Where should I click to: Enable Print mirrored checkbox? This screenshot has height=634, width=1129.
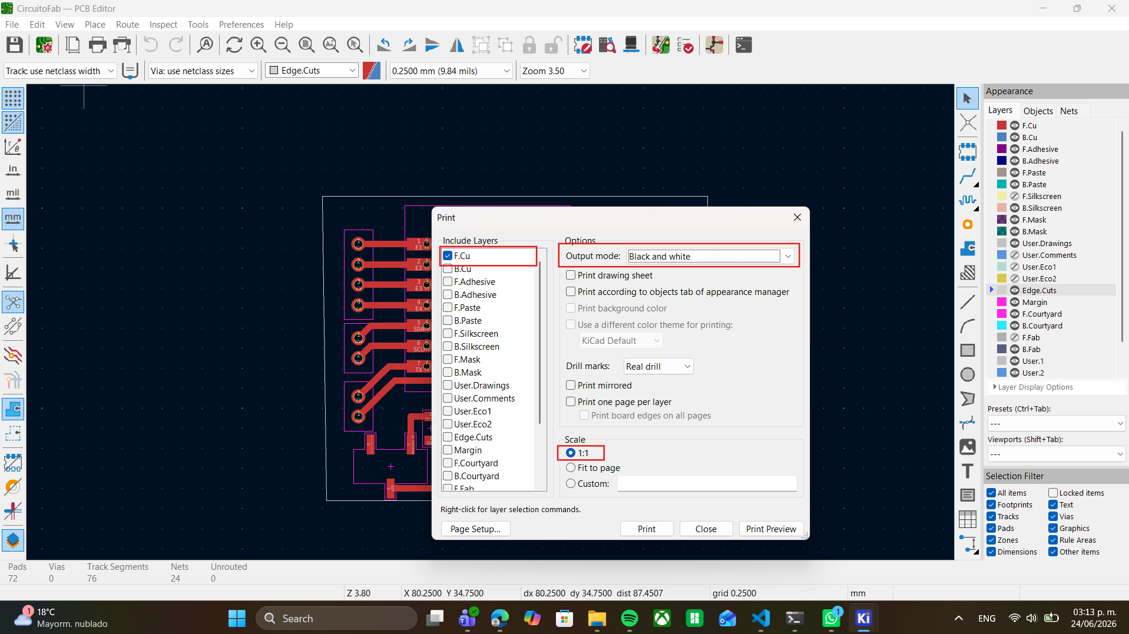tap(571, 385)
